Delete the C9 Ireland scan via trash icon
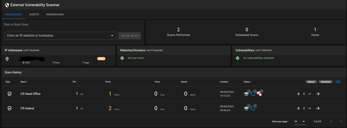The width and height of the screenshot is (347, 128). tap(298, 108)
